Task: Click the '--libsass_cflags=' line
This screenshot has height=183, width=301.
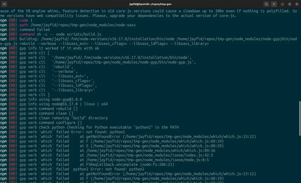Action: point(47,81)
